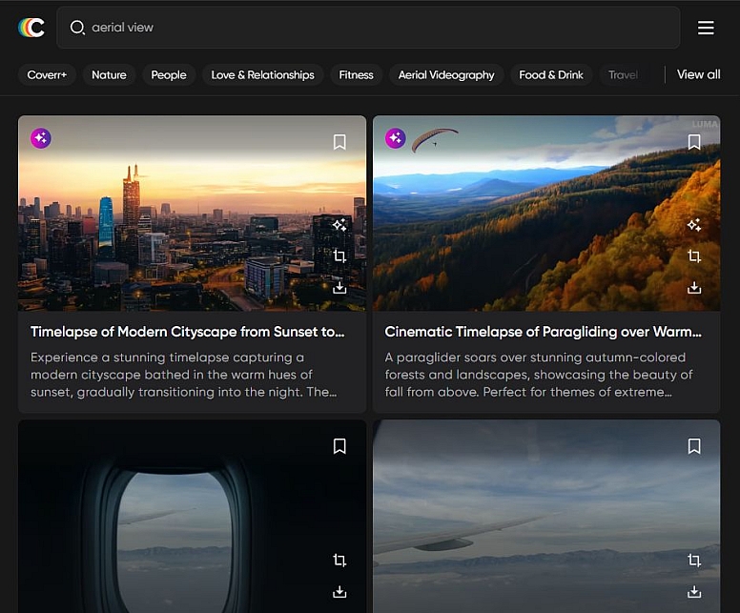Image resolution: width=740 pixels, height=613 pixels.
Task: Download the Paragliding timelapse video
Action: [x=694, y=287]
